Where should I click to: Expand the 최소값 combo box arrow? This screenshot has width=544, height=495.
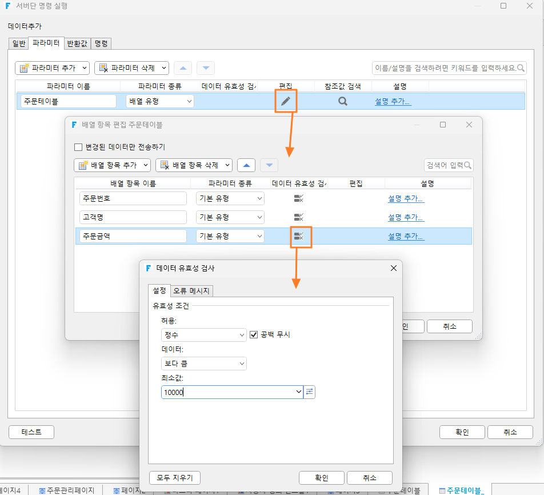tap(298, 392)
